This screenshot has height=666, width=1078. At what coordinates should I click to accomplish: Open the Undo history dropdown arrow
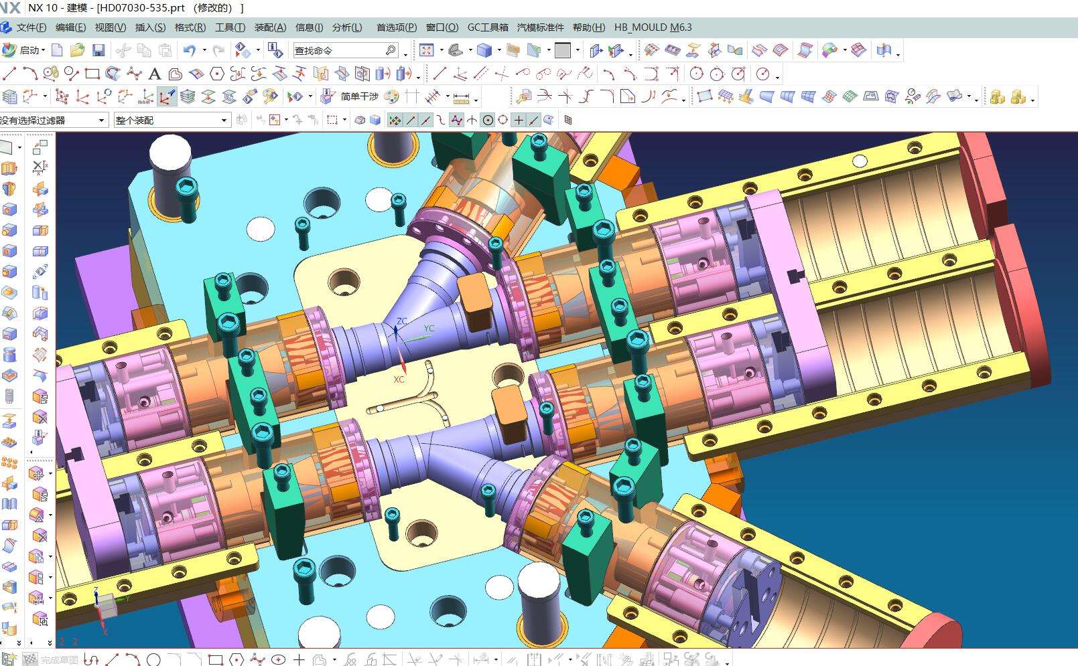[204, 50]
